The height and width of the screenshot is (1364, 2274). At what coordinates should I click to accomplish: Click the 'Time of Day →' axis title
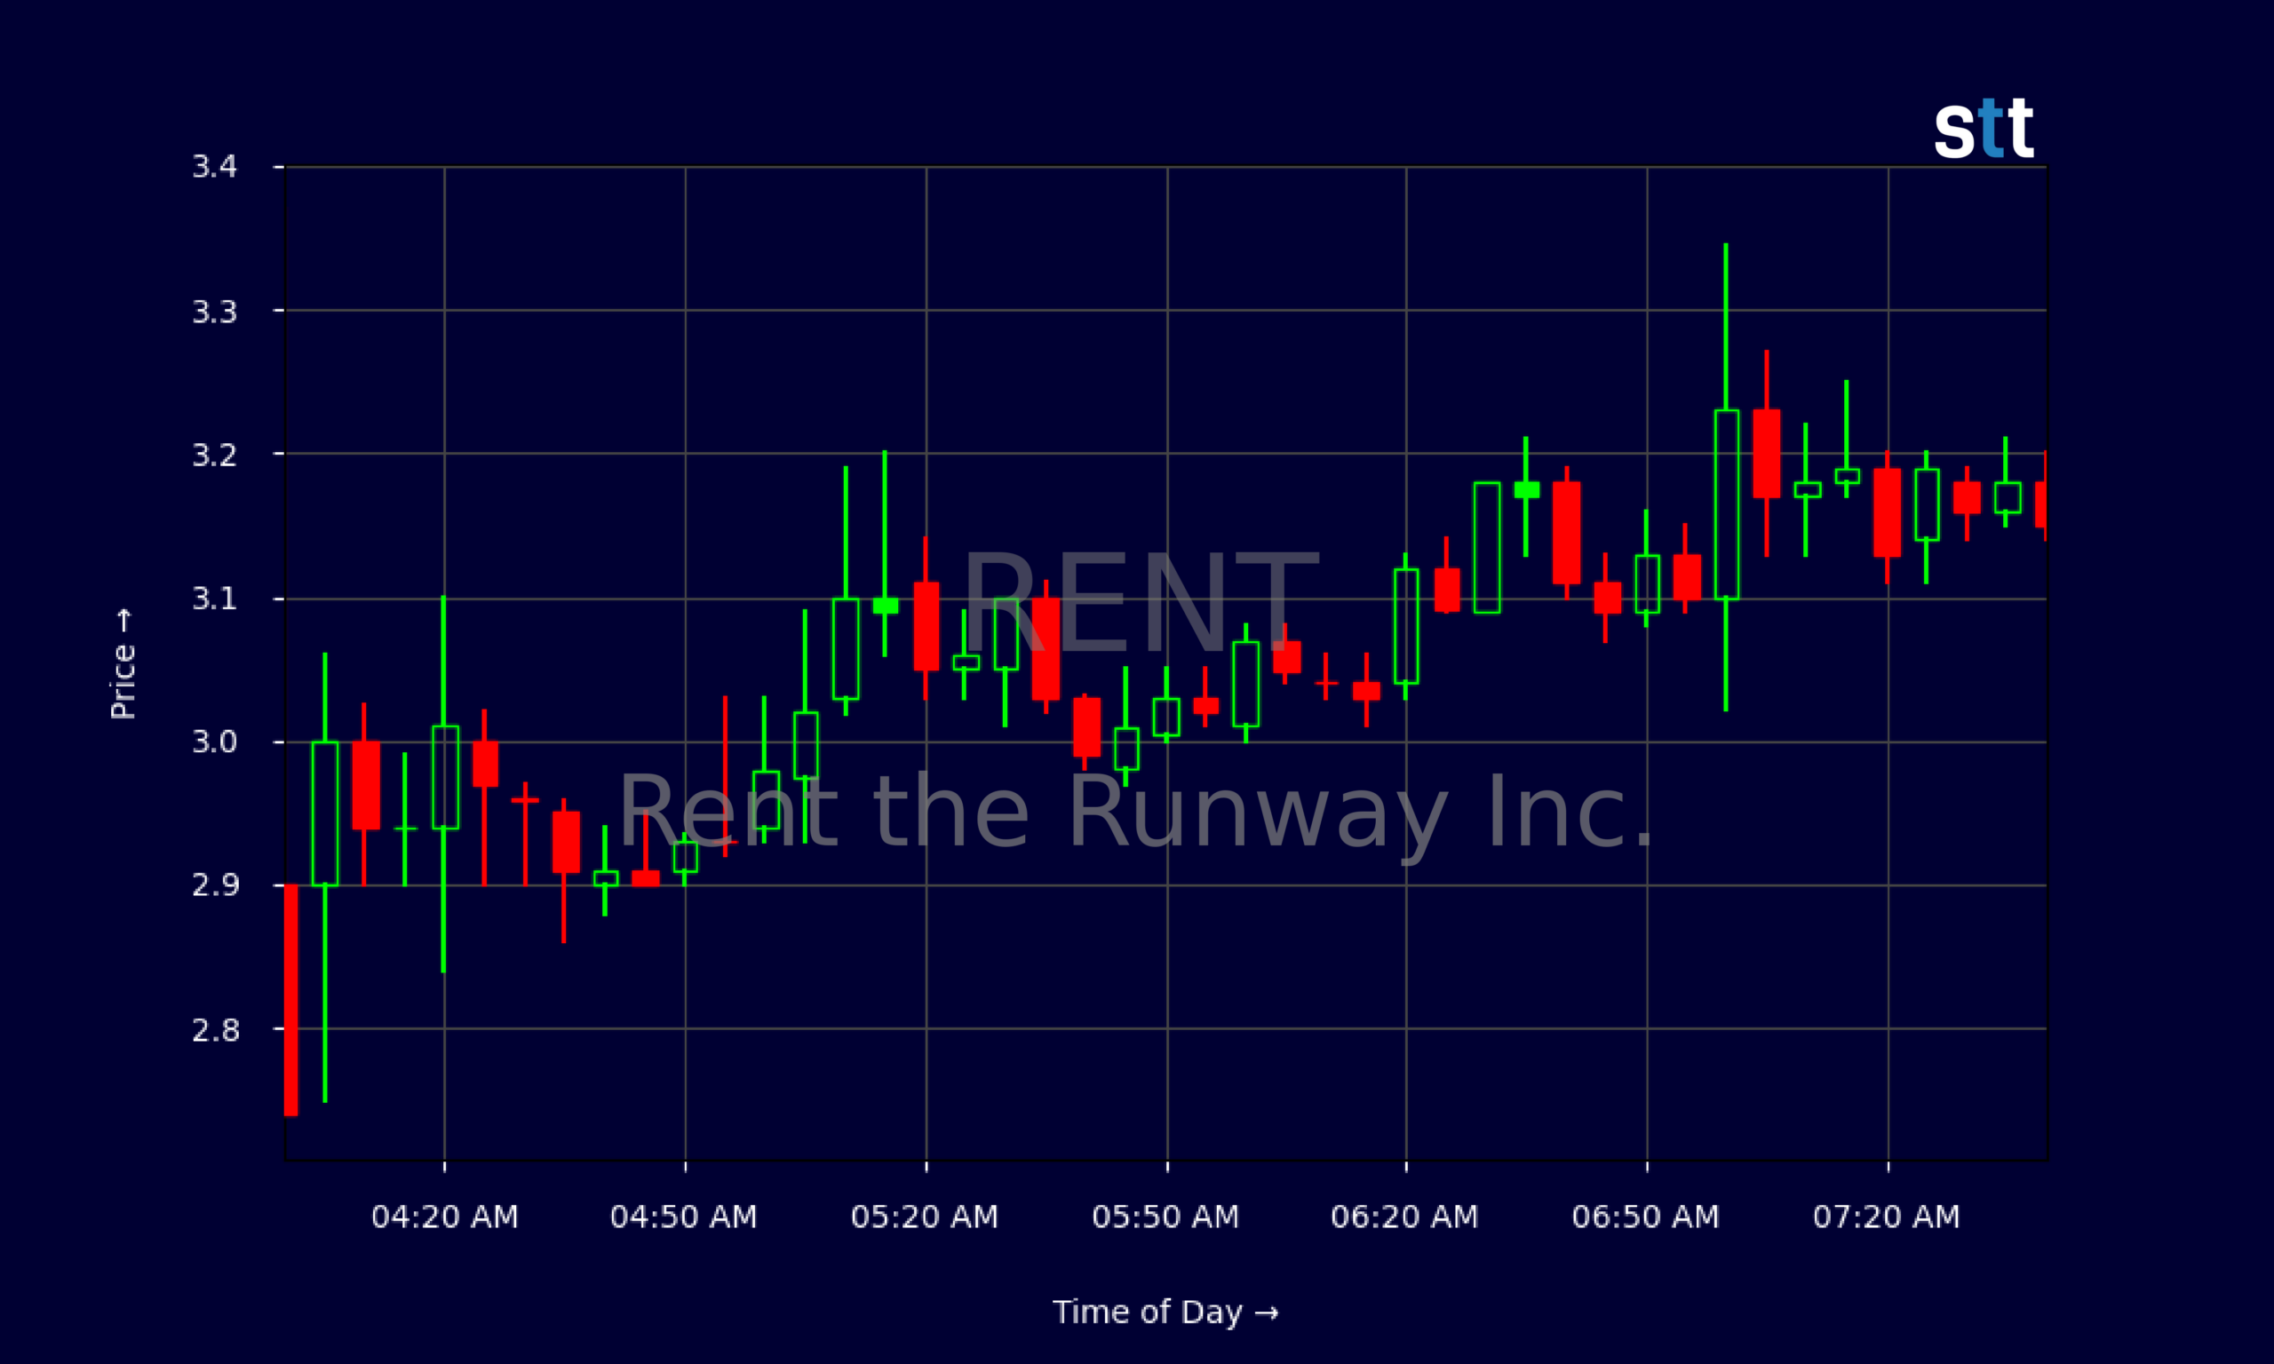(1165, 1312)
